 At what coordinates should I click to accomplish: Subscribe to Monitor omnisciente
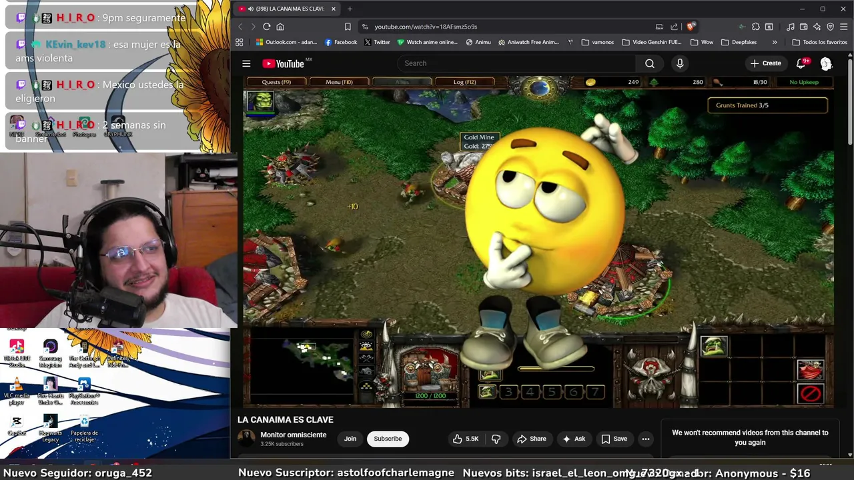(x=388, y=439)
